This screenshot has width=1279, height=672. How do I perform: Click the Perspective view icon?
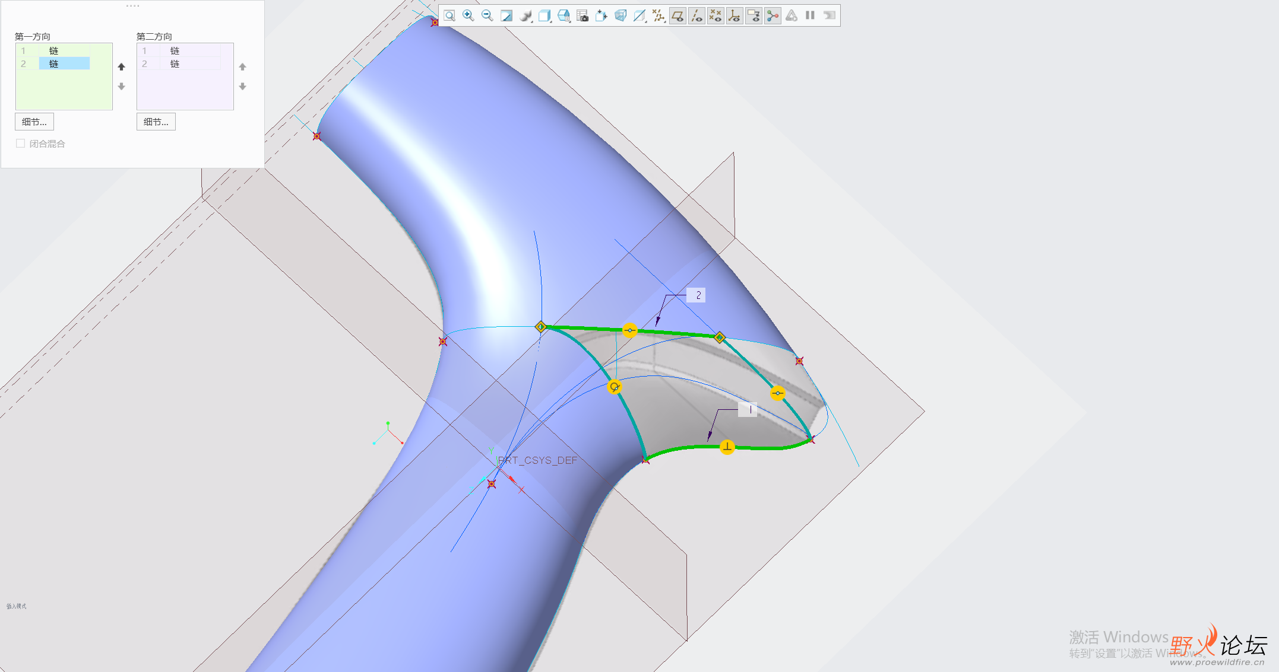coord(620,16)
